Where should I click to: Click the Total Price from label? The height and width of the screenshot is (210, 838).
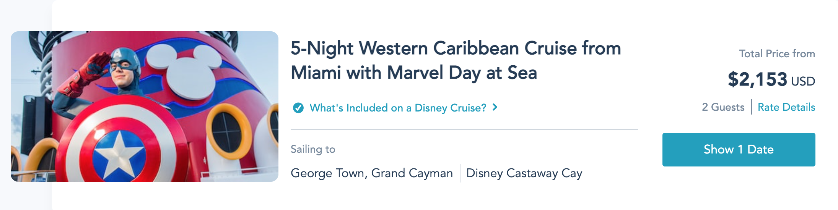[x=777, y=54]
